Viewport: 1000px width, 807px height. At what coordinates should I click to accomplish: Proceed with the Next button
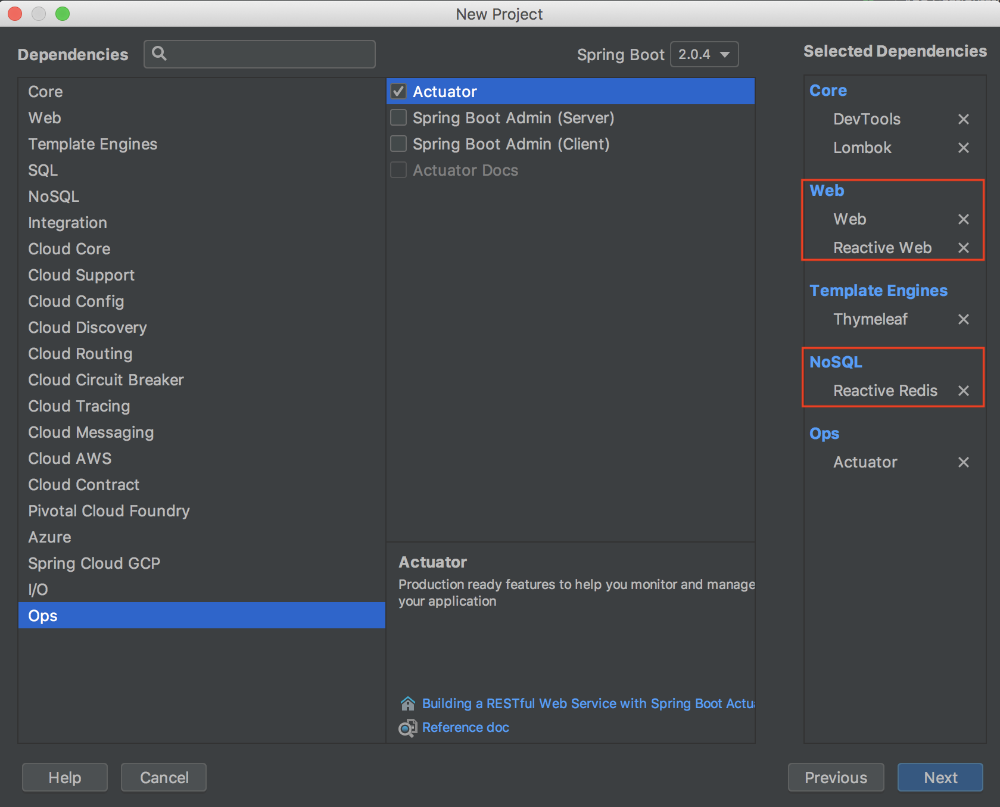pos(940,777)
